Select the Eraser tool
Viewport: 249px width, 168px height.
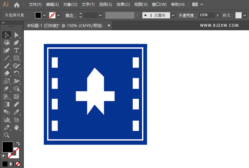tap(6, 73)
